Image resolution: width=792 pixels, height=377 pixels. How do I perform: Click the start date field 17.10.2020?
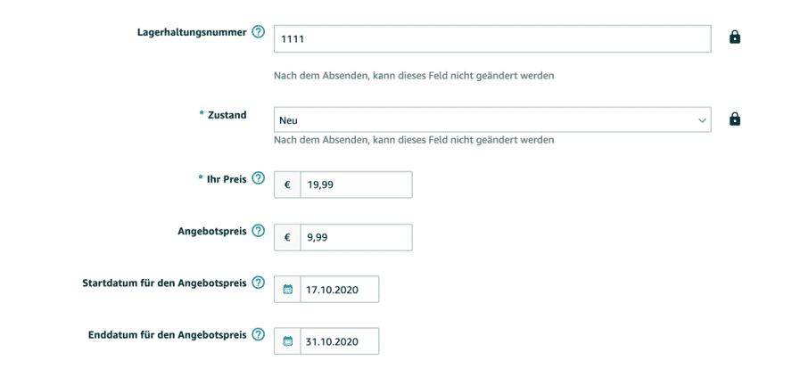click(339, 290)
